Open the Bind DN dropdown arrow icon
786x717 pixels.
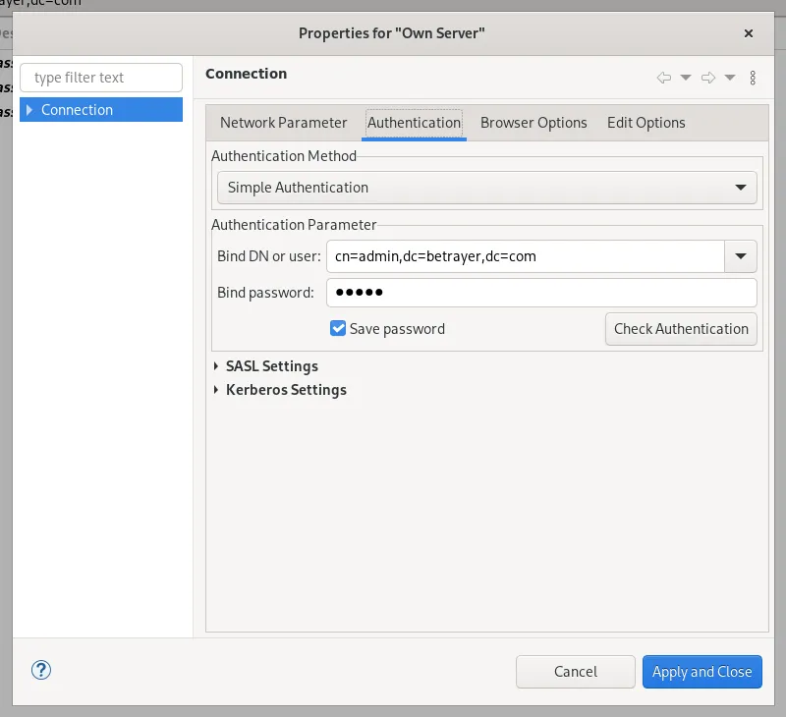(741, 256)
